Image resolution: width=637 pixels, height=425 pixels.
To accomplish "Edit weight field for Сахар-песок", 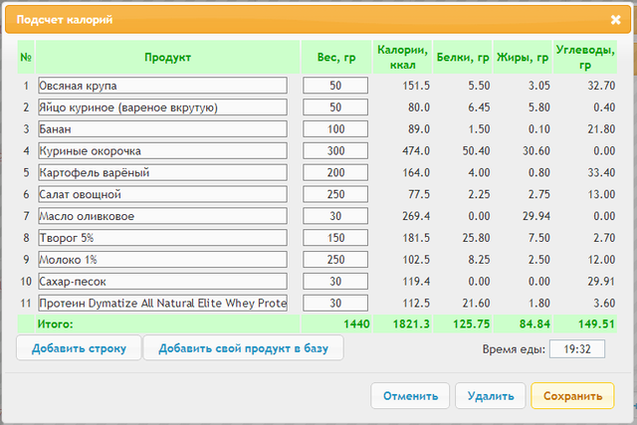I will pyautogui.click(x=335, y=281).
